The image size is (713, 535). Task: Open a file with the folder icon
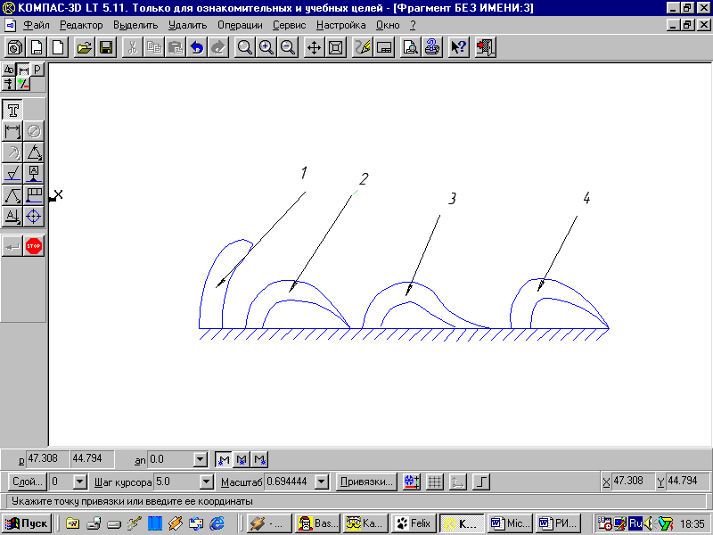point(84,48)
